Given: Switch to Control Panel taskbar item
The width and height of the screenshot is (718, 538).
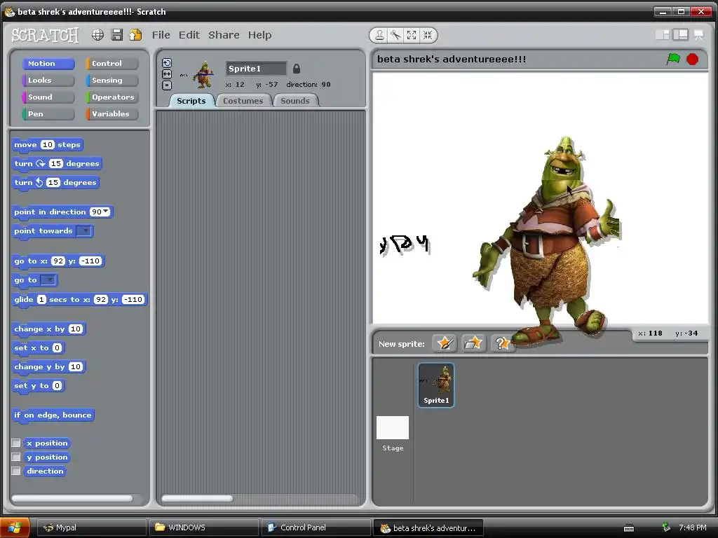Looking at the screenshot, I should [x=316, y=527].
